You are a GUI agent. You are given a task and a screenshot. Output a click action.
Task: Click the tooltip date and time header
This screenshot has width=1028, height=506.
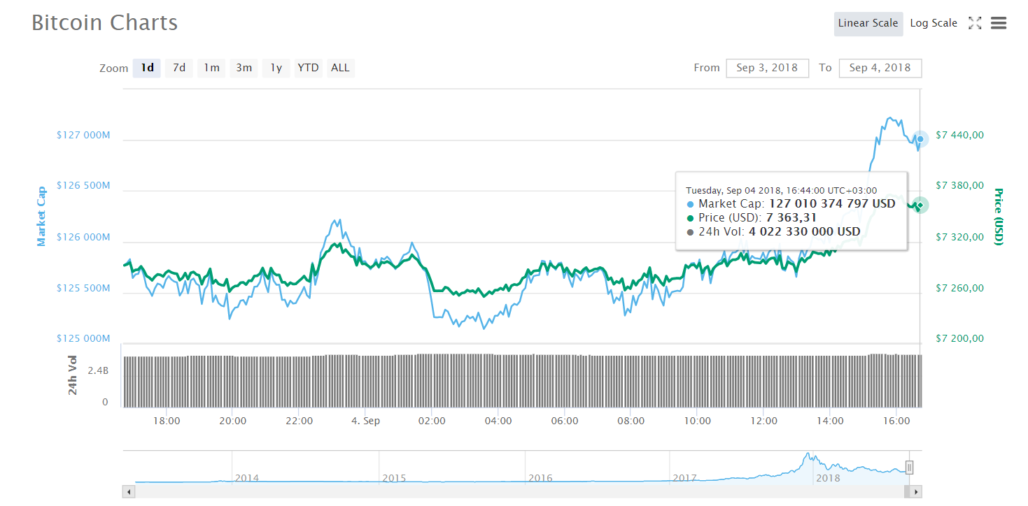(781, 190)
